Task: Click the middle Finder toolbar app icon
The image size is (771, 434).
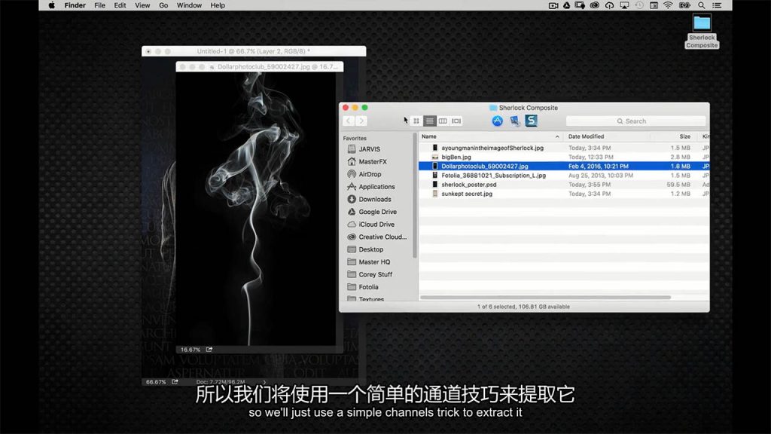Action: (514, 121)
